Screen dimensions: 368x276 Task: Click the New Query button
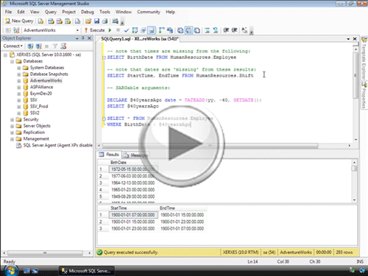pyautogui.click(x=19, y=21)
